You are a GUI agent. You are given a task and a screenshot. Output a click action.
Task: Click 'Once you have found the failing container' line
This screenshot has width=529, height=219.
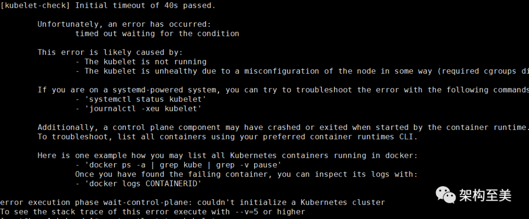tap(245, 174)
